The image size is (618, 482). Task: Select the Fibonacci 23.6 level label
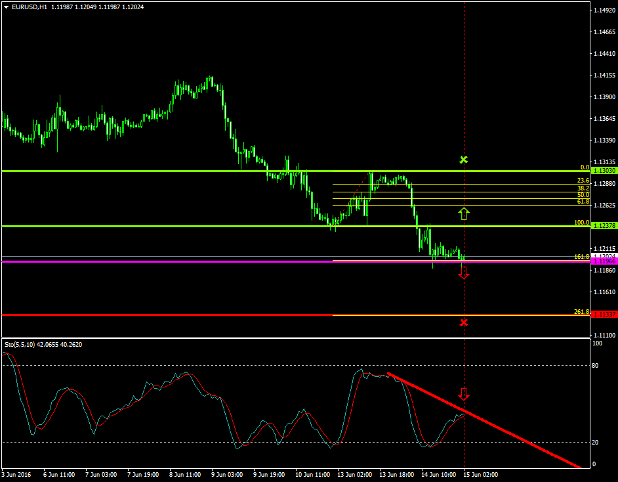[x=583, y=181]
